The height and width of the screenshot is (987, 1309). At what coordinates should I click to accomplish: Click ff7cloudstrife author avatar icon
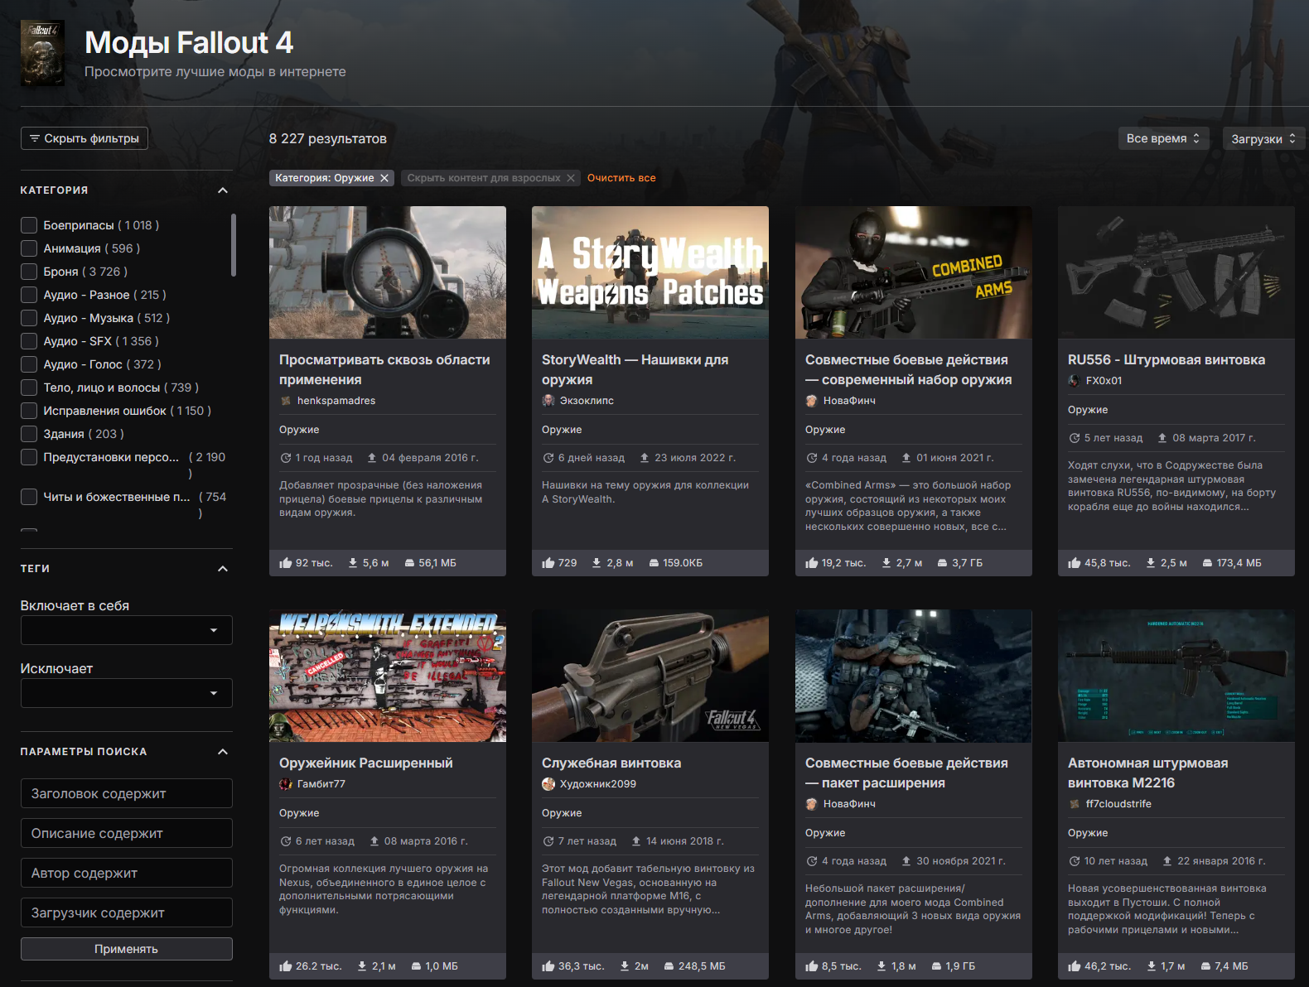1075,804
